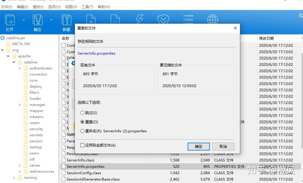Viewport: 303px width, 183px height.
Task: Collapse the catalina tree node
Action: click(x=14, y=62)
